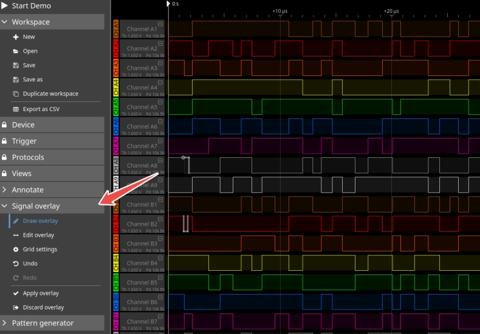
Task: Click the Start Demo play icon
Action: 5,5
